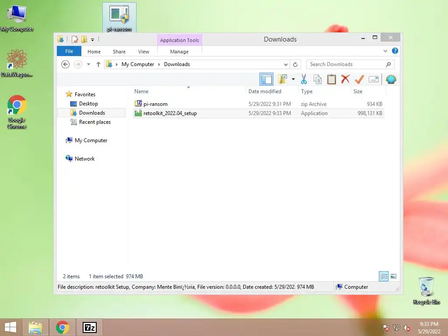Go back with the Back arrow button
Image resolution: width=448 pixels, height=336 pixels.
tap(66, 64)
